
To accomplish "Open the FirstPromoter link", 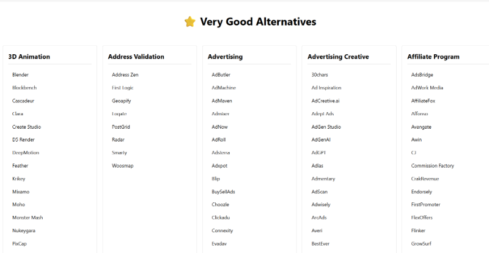I will click(x=425, y=205).
